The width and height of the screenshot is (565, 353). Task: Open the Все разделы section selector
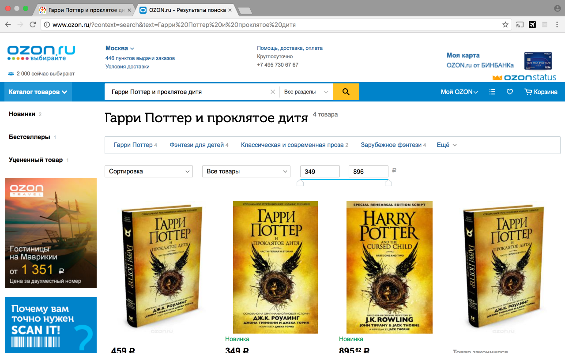(x=306, y=92)
